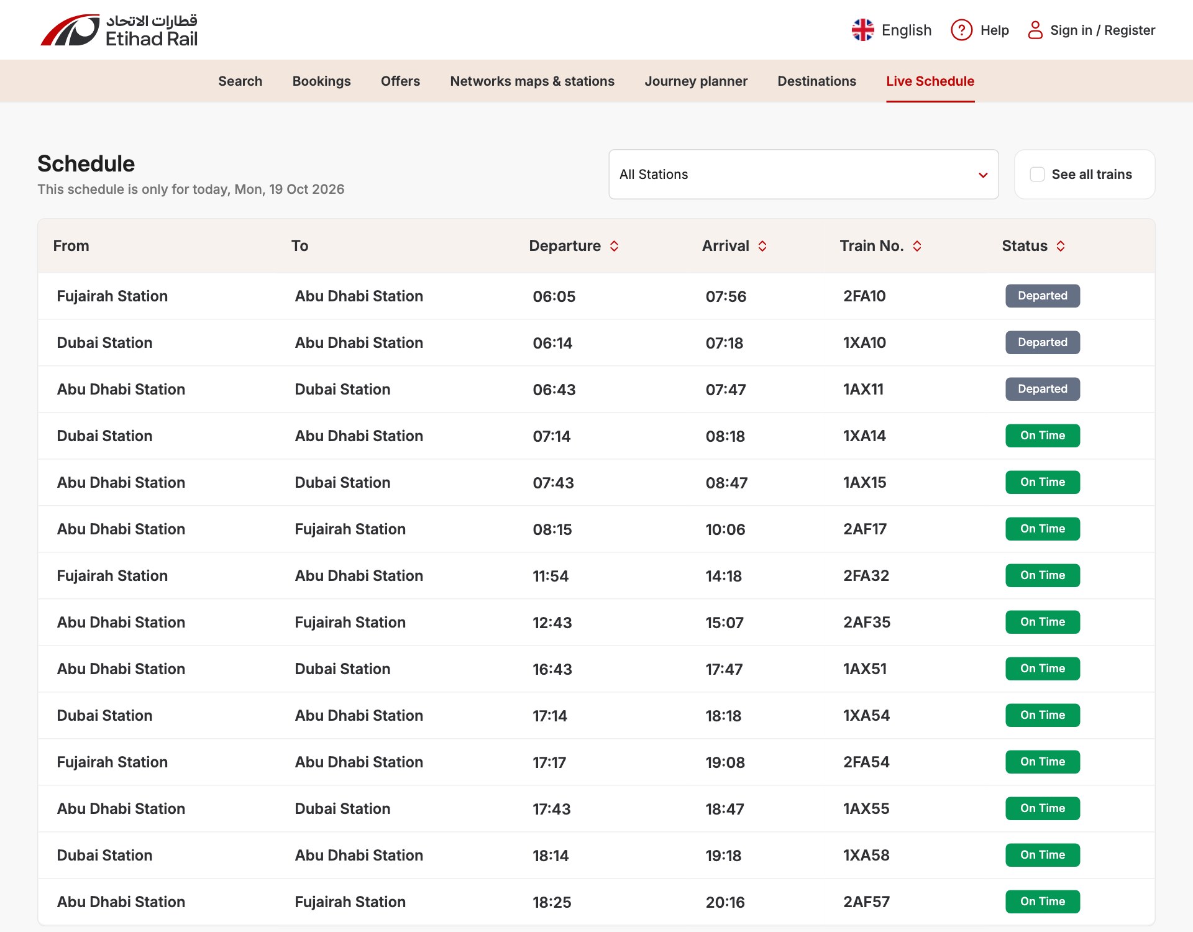Select the Live Schedule tab

click(930, 81)
